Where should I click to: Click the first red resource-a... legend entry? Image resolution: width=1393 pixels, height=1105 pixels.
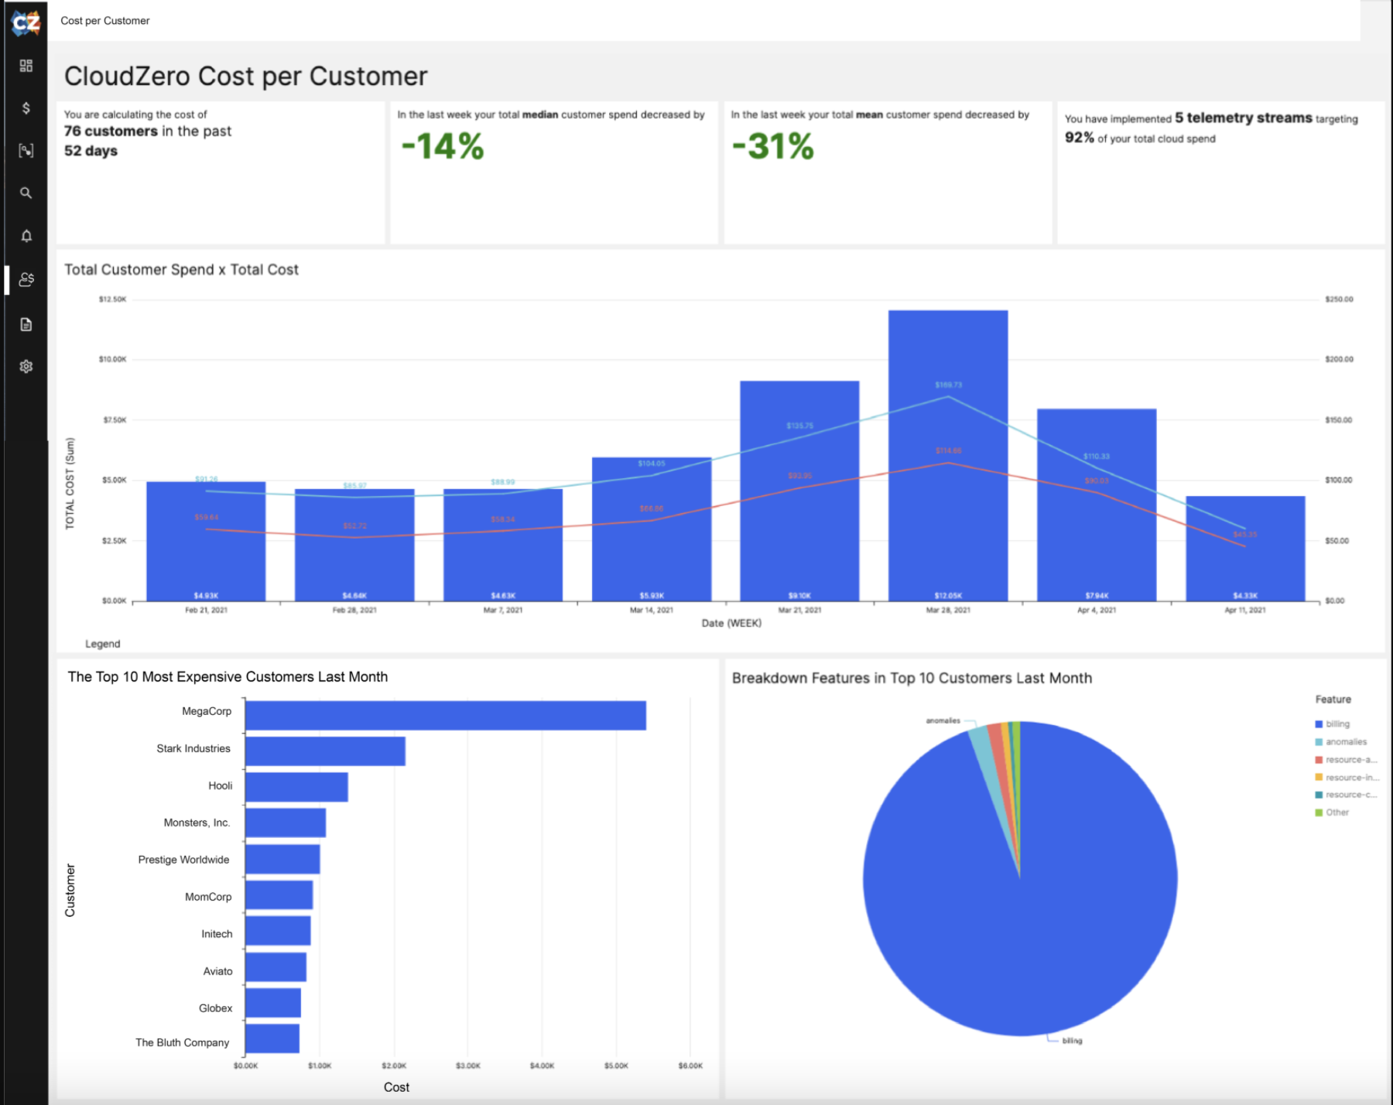[x=1346, y=760]
